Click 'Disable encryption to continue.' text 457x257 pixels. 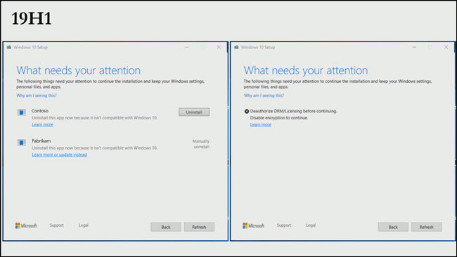(x=279, y=118)
